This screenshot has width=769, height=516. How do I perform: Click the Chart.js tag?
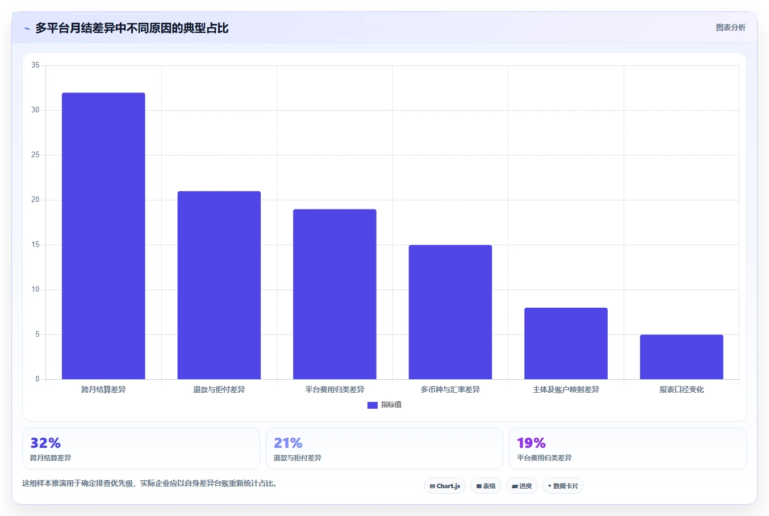click(x=445, y=486)
